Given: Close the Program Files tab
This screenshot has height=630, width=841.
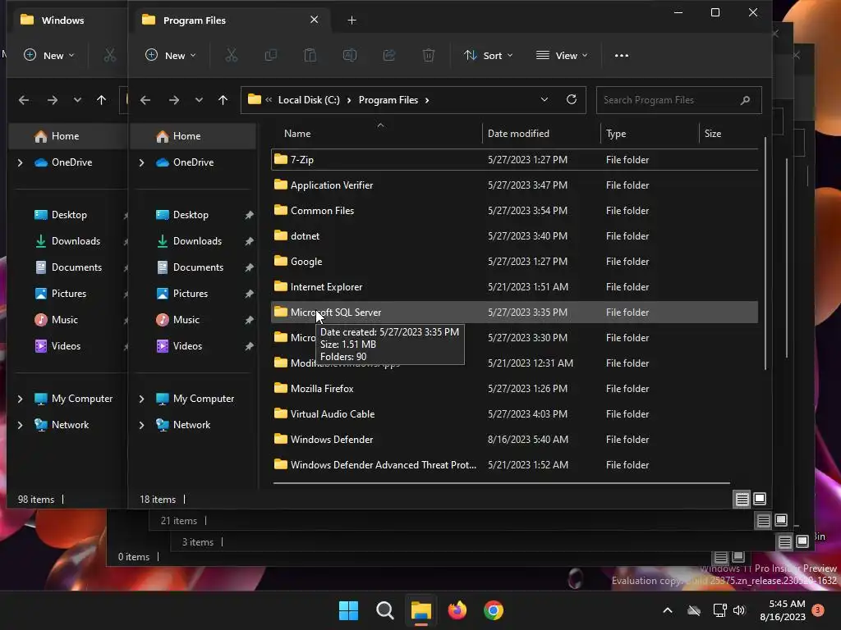Looking at the screenshot, I should 315,20.
